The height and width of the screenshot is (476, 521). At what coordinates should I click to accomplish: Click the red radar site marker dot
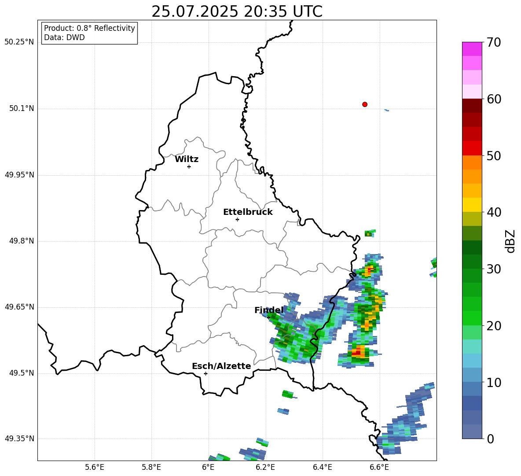[x=365, y=104]
